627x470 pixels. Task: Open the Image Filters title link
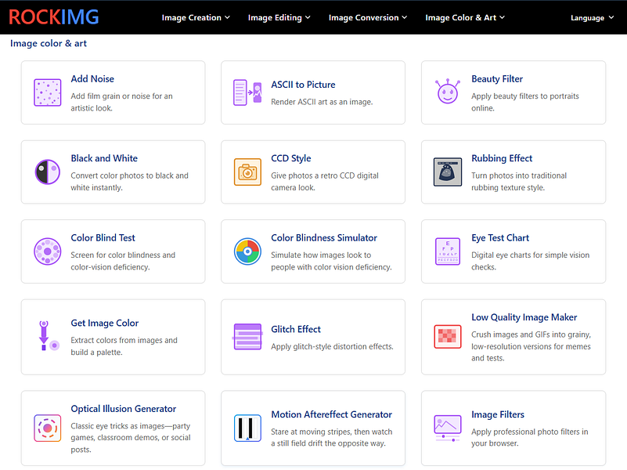point(498,415)
